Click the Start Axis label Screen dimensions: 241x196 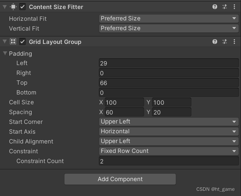(22, 132)
